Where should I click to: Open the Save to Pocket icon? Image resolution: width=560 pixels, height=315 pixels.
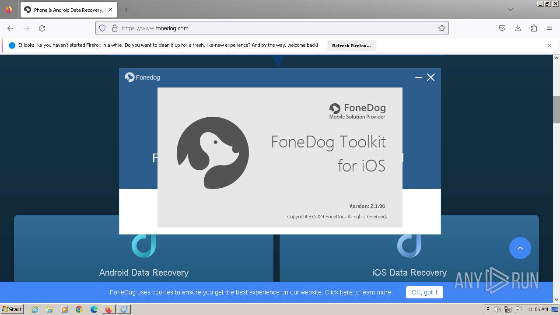point(502,28)
